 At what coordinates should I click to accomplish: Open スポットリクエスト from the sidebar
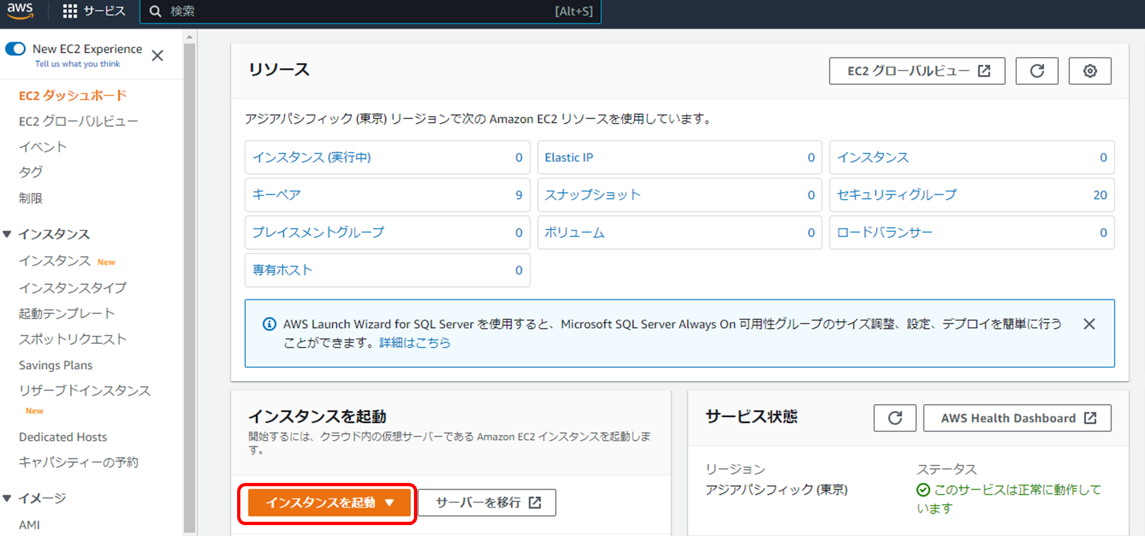point(72,339)
